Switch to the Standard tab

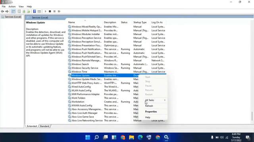[x=44, y=126]
